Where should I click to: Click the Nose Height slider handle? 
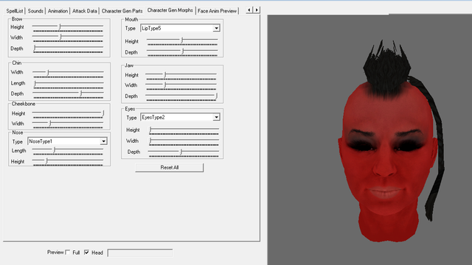click(x=46, y=161)
